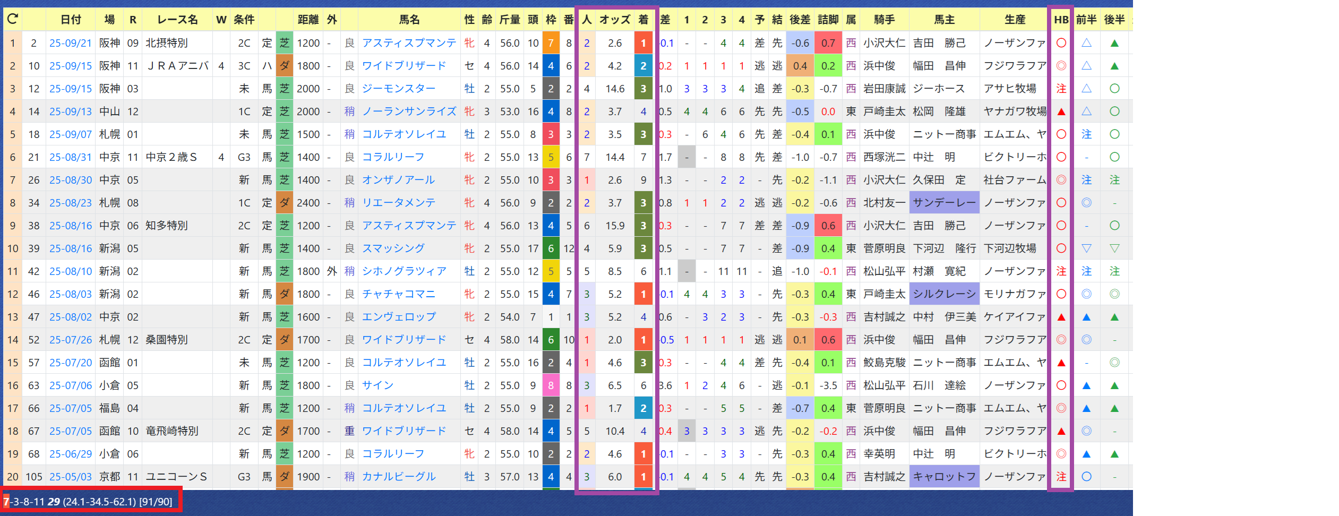Click owner cell シルクレーシ
The width and height of the screenshot is (1339, 516).
pyautogui.click(x=945, y=294)
